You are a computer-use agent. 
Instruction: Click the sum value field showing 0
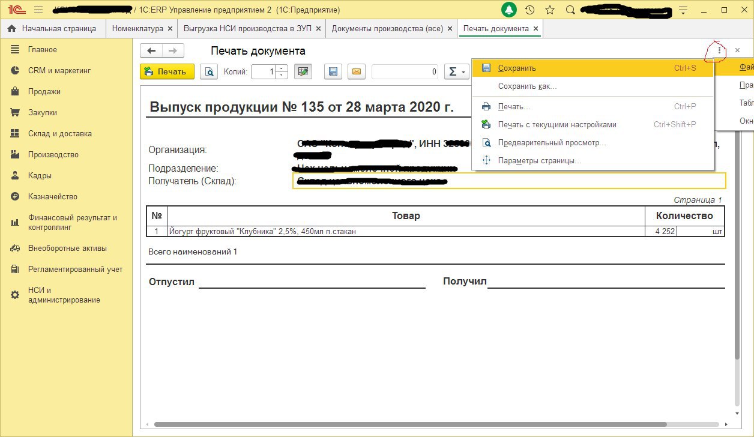(406, 72)
